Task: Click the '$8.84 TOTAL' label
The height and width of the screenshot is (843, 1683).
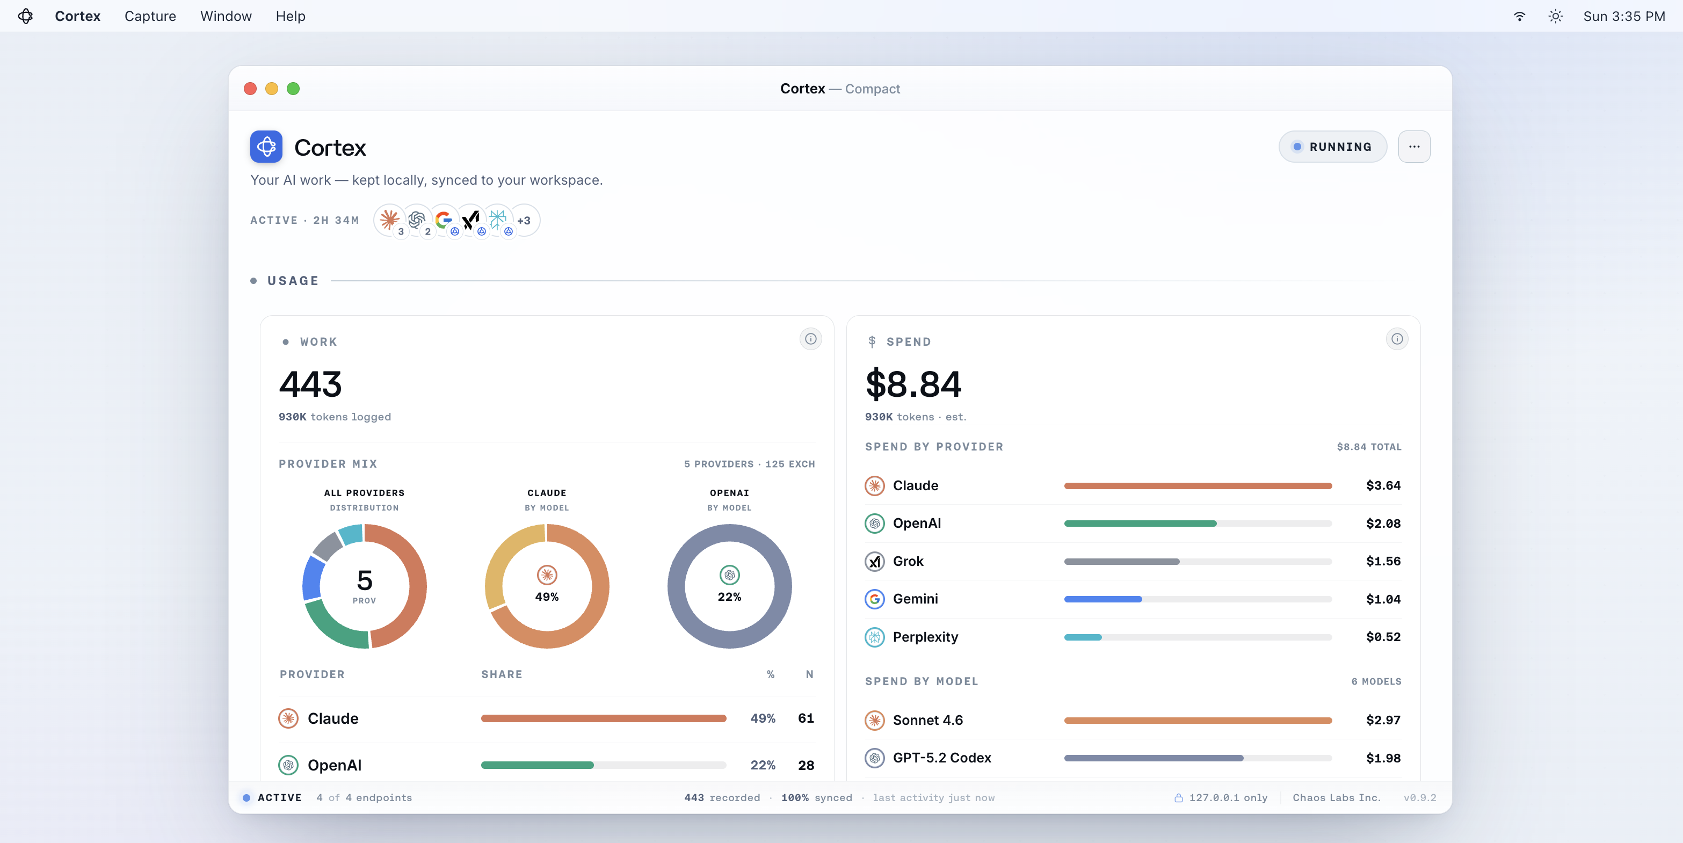Action: pyautogui.click(x=1369, y=447)
